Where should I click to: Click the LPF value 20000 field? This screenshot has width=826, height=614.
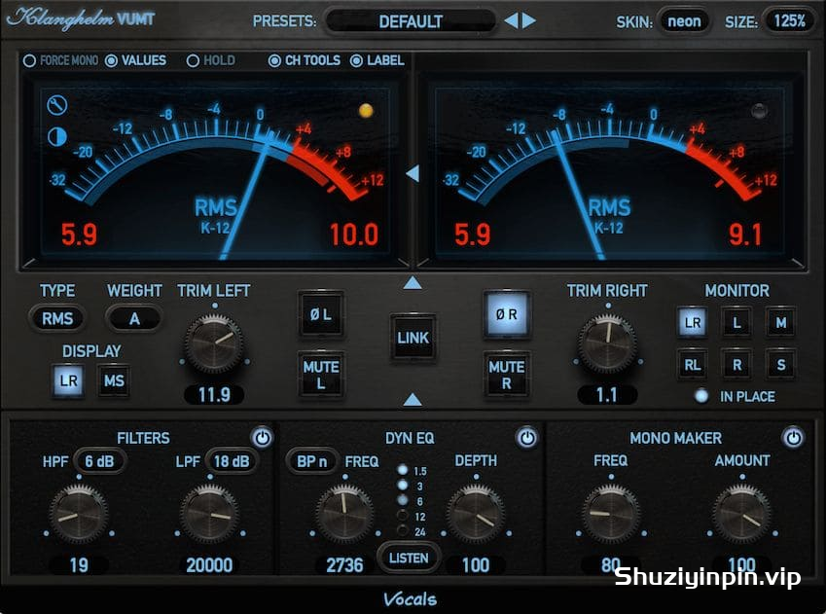point(209,565)
